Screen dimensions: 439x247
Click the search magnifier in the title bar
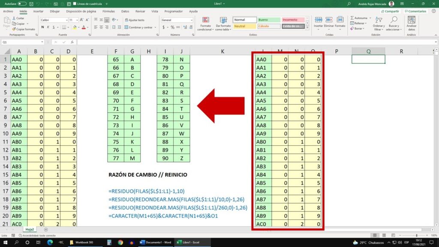[x=349, y=4]
